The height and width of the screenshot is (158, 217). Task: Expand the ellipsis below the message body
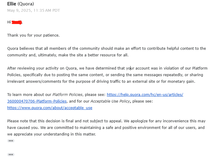11,141
